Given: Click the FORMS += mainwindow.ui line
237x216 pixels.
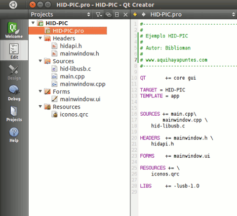Looking at the screenshot, I should coord(175,156).
